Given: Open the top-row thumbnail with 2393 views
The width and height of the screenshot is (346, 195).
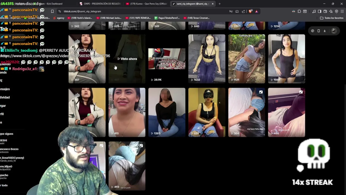Looking at the screenshot, I should click(247, 26).
